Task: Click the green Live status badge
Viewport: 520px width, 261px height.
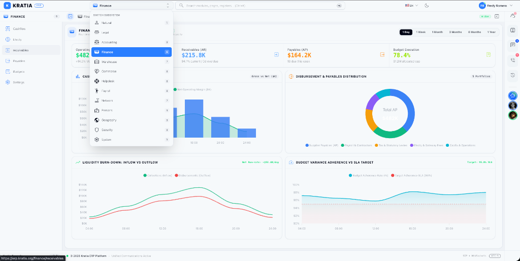Action: (485, 16)
